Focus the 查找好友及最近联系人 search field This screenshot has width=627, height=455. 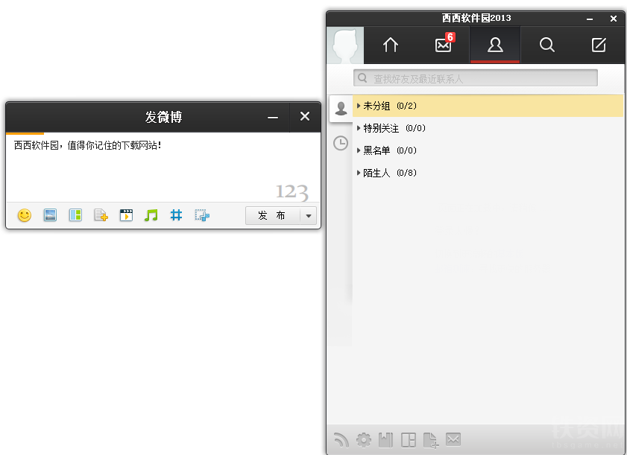pos(476,78)
